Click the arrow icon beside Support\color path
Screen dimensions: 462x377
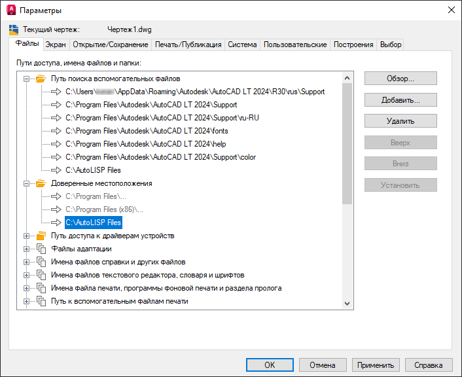pos(56,157)
